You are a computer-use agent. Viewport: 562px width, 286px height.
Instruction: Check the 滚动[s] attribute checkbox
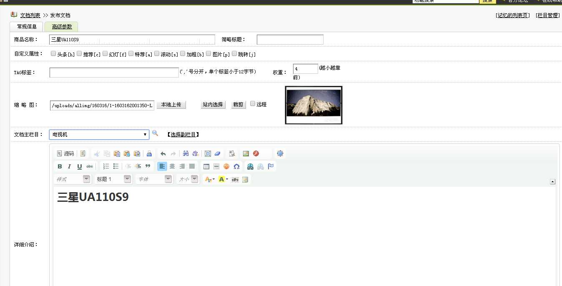(x=157, y=53)
